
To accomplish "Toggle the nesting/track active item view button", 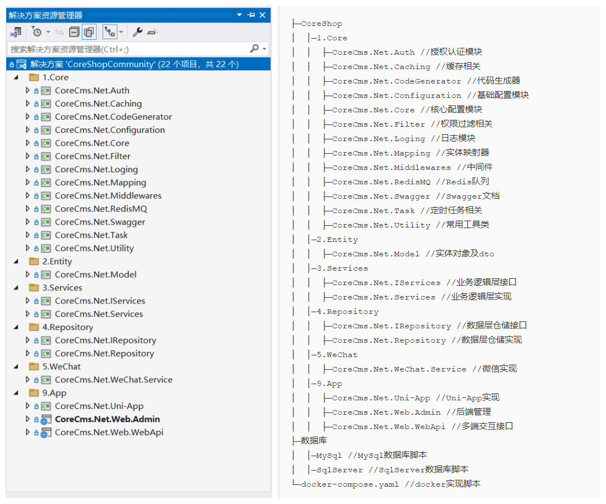I will tap(110, 32).
